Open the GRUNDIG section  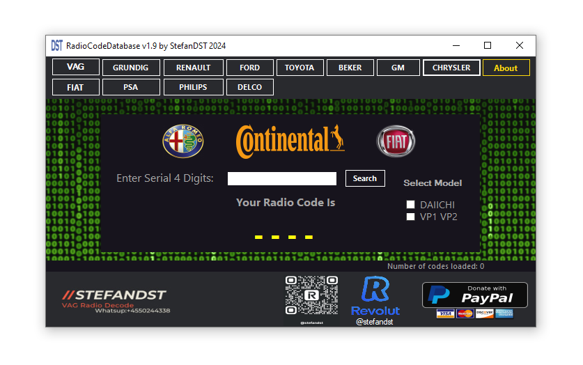pyautogui.click(x=131, y=68)
